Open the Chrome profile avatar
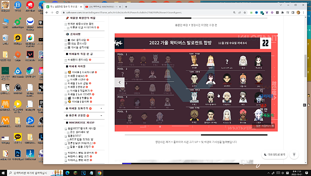The width and height of the screenshot is (311, 176). [x=298, y=12]
